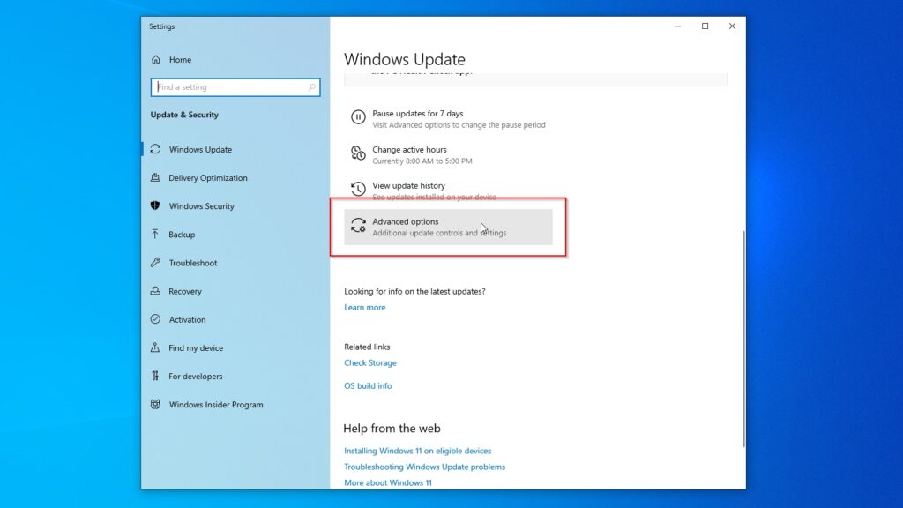
Task: Select the Recovery icon in sidebar
Action: click(x=157, y=291)
